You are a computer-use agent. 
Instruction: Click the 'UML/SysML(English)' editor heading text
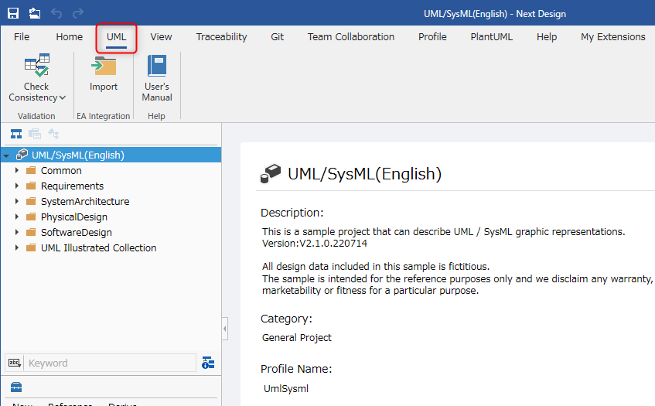coord(365,174)
